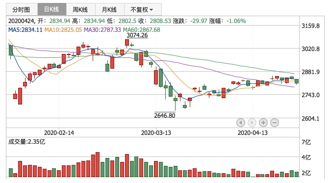Click the 2646.80 low price marker

[165, 115]
